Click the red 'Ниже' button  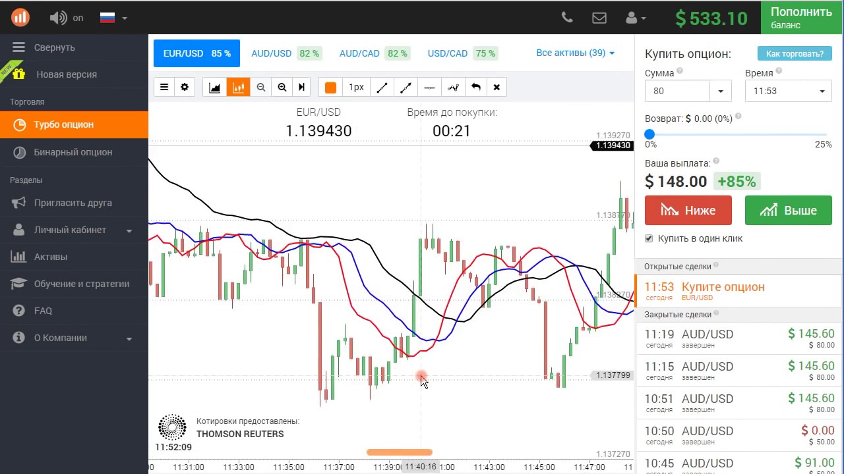(688, 211)
